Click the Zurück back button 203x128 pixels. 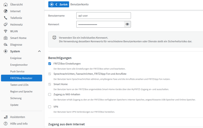59,4
